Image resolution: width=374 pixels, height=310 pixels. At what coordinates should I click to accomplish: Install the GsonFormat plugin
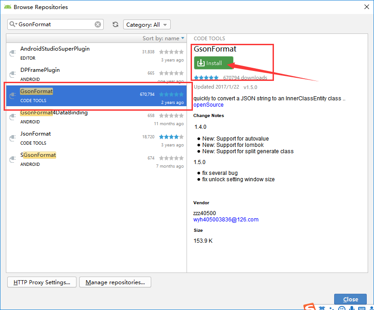213,63
